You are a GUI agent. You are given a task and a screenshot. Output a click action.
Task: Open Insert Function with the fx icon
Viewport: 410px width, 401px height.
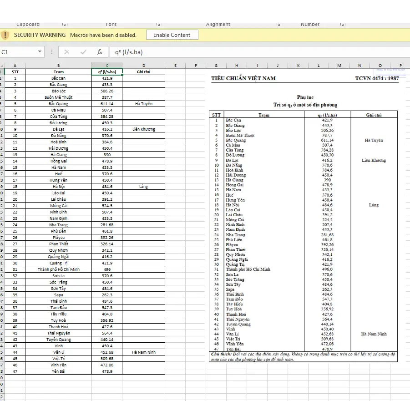pos(99,52)
